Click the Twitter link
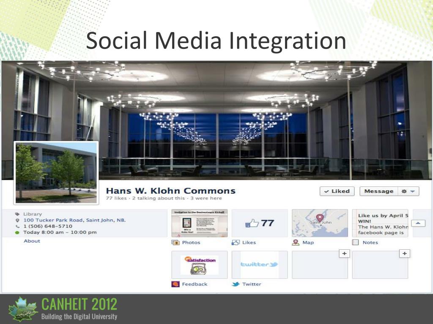433x324 pixels. click(x=252, y=284)
